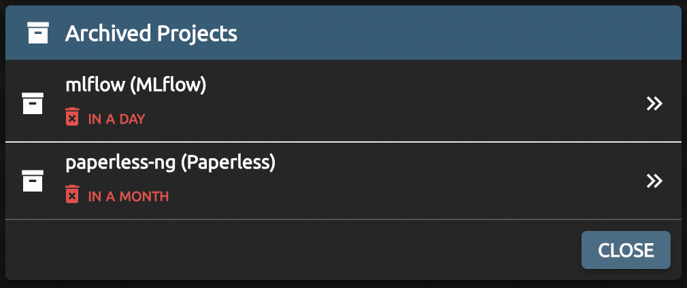The width and height of the screenshot is (687, 288).
Task: Click the red trash icon under paperless-ng
Action: coord(71,196)
